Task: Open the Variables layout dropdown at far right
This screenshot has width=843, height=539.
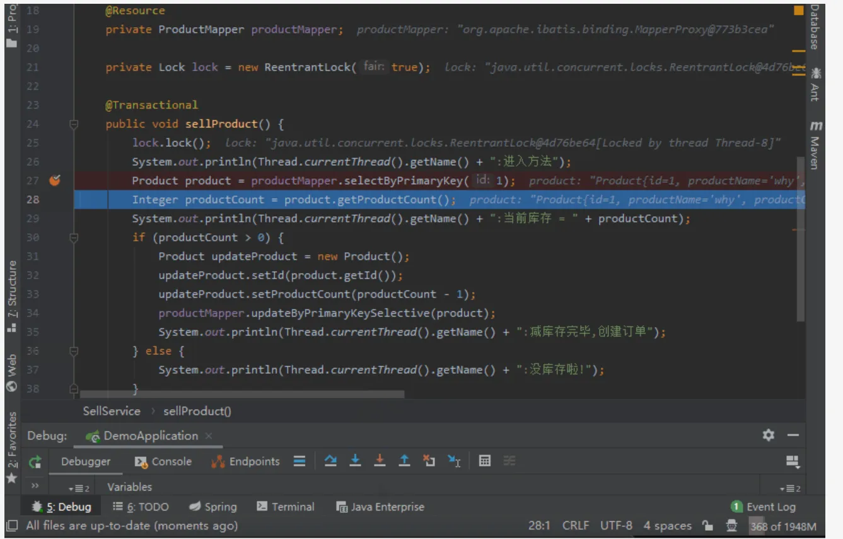Action: (790, 488)
